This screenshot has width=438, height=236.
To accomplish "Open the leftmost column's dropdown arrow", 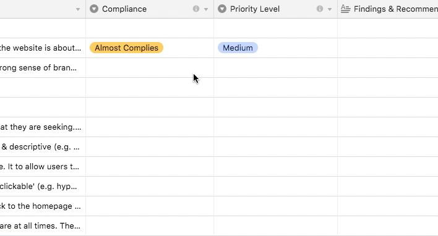I will 78,9.
